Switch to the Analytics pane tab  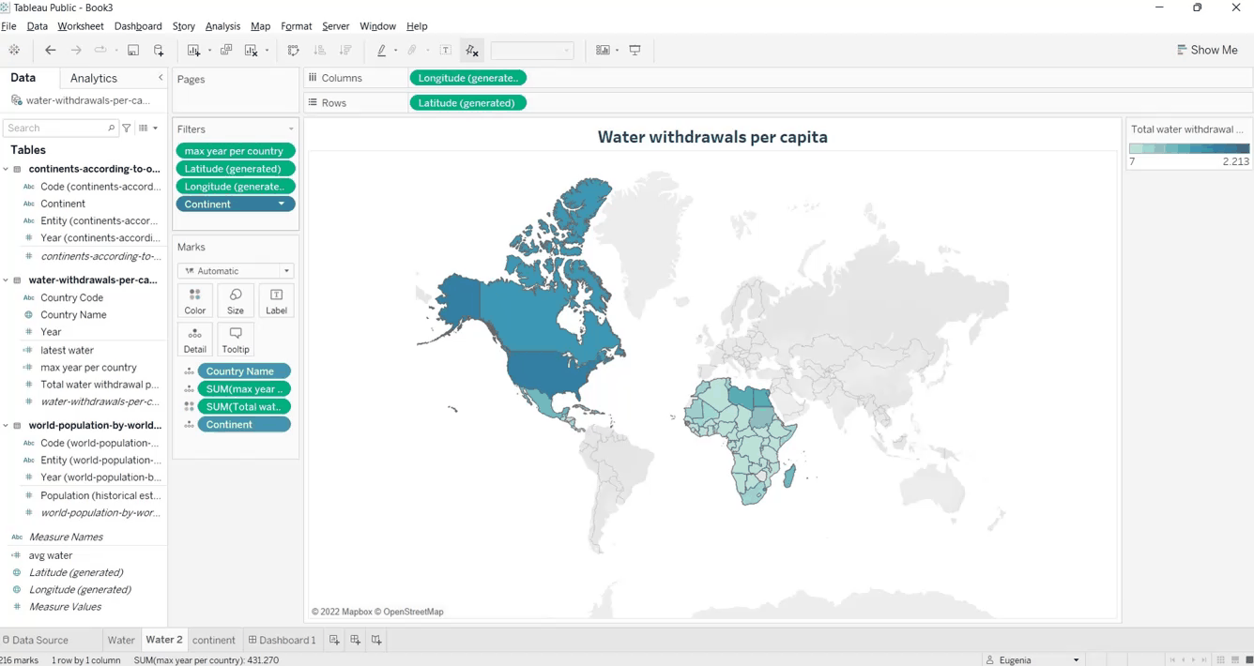[x=94, y=78]
